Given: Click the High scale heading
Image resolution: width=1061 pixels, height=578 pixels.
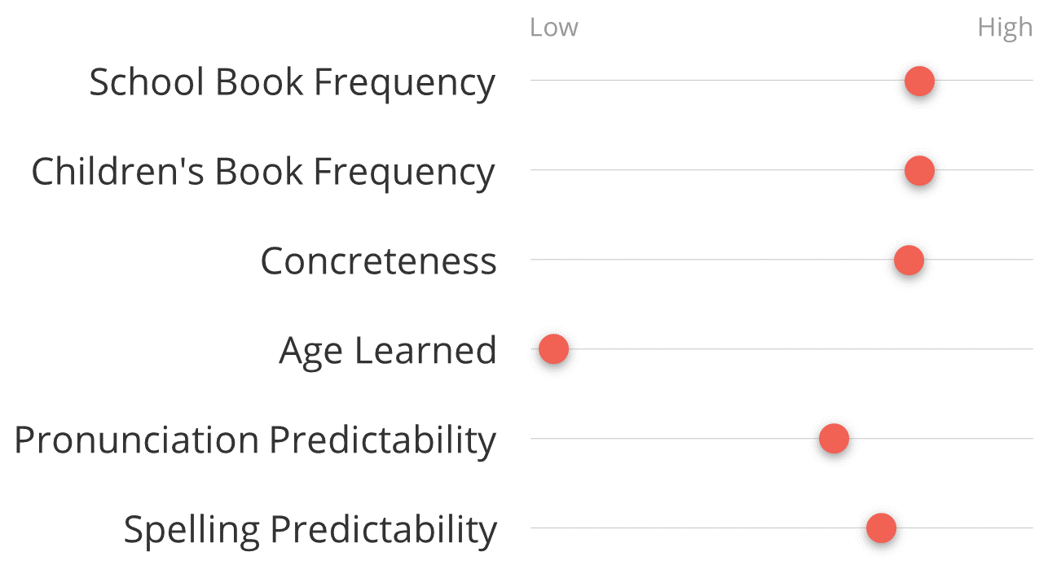Looking at the screenshot, I should (1005, 28).
